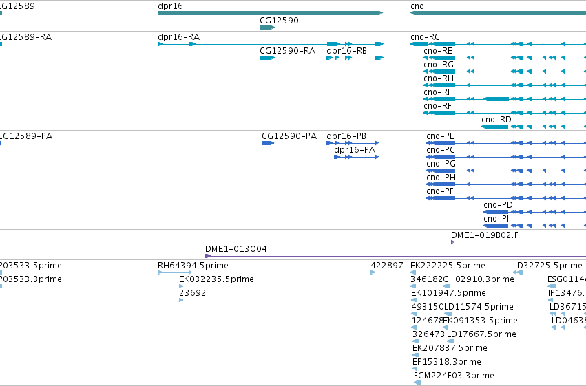Click the EK091353.5prime EST label
The image size is (586, 386).
(x=480, y=321)
